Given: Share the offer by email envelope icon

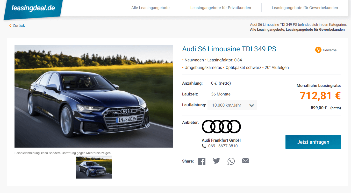Looking at the screenshot, I should (246, 160).
